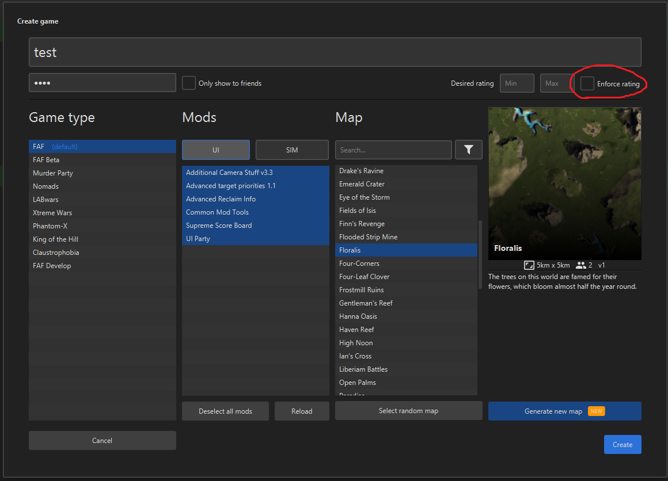Click the map list scrollbar

point(480,254)
